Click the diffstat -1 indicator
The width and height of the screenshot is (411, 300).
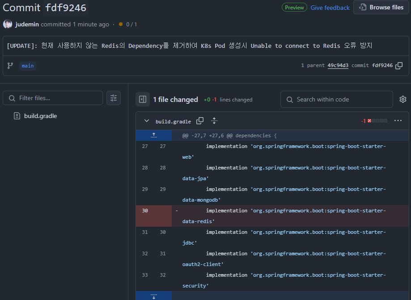[374, 121]
